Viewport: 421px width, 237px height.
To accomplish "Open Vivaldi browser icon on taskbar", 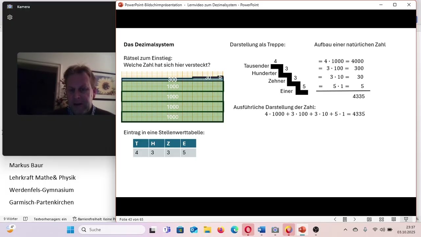I will click(x=289, y=230).
